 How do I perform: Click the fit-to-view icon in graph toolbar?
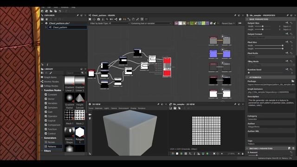(x=90, y=19)
